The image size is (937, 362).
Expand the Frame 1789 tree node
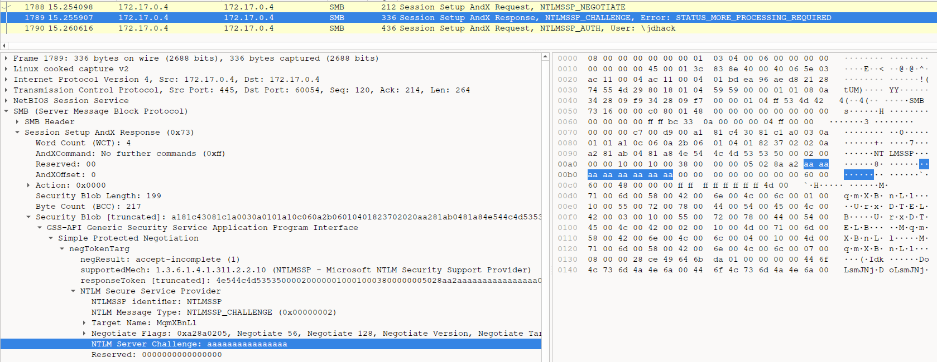[6, 58]
